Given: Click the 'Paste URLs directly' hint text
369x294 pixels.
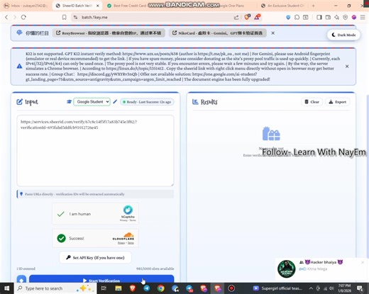Looking at the screenshot, I should pyautogui.click(x=75, y=194).
